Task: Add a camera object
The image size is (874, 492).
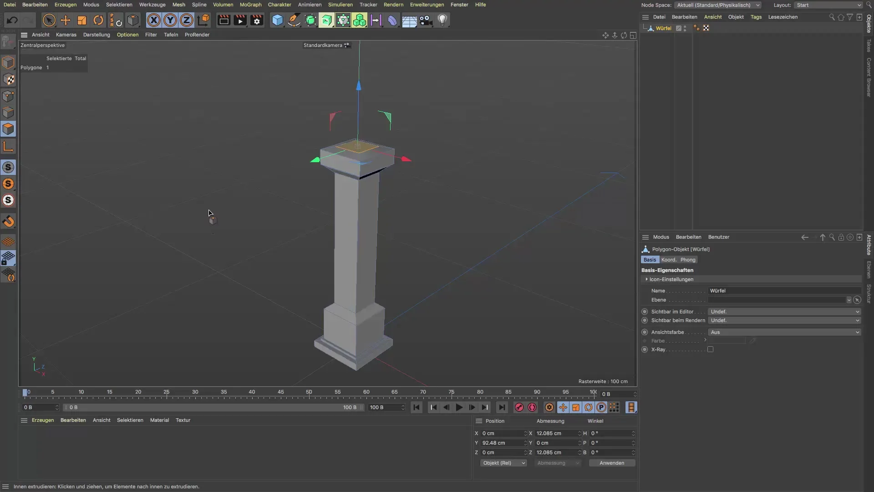Action: click(426, 20)
